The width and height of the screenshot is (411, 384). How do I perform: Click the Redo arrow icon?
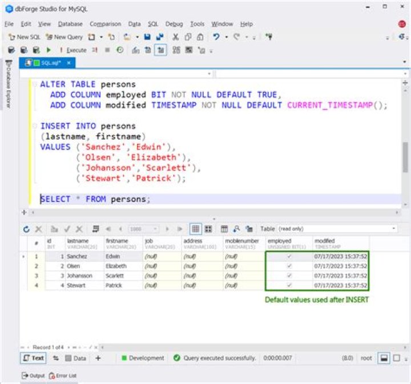(x=237, y=37)
